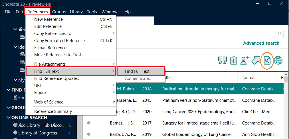Open the Tools menu
This screenshot has width=289, height=139.
[x=92, y=12]
